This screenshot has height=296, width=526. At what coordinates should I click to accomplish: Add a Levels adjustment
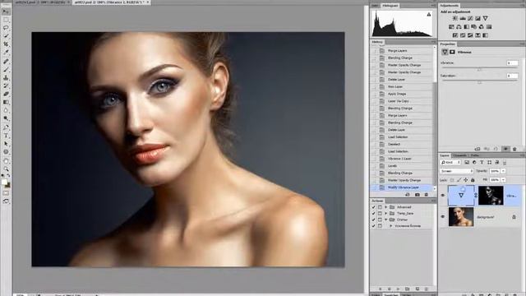point(463,18)
